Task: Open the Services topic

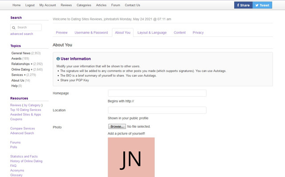Action: 17,75
